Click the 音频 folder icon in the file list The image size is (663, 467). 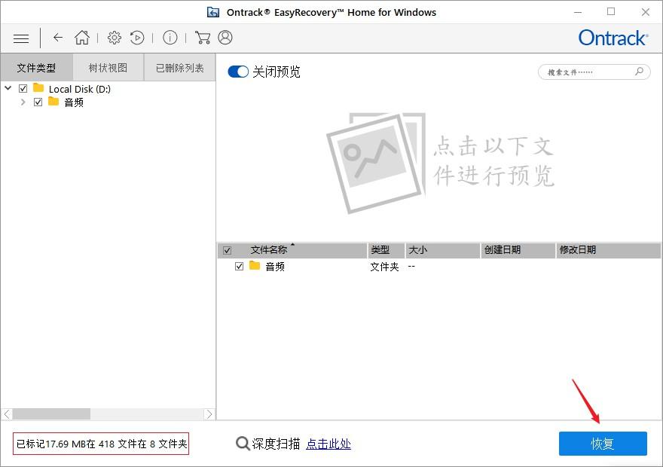coord(255,265)
